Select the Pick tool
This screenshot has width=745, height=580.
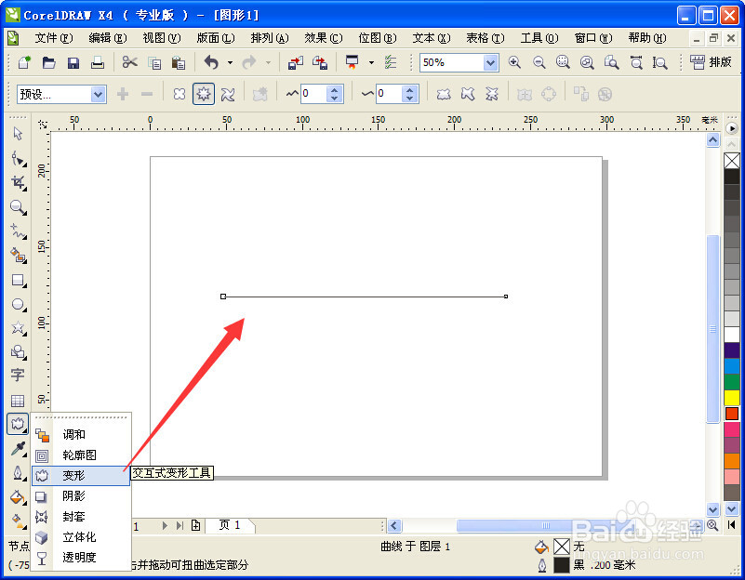coord(18,134)
